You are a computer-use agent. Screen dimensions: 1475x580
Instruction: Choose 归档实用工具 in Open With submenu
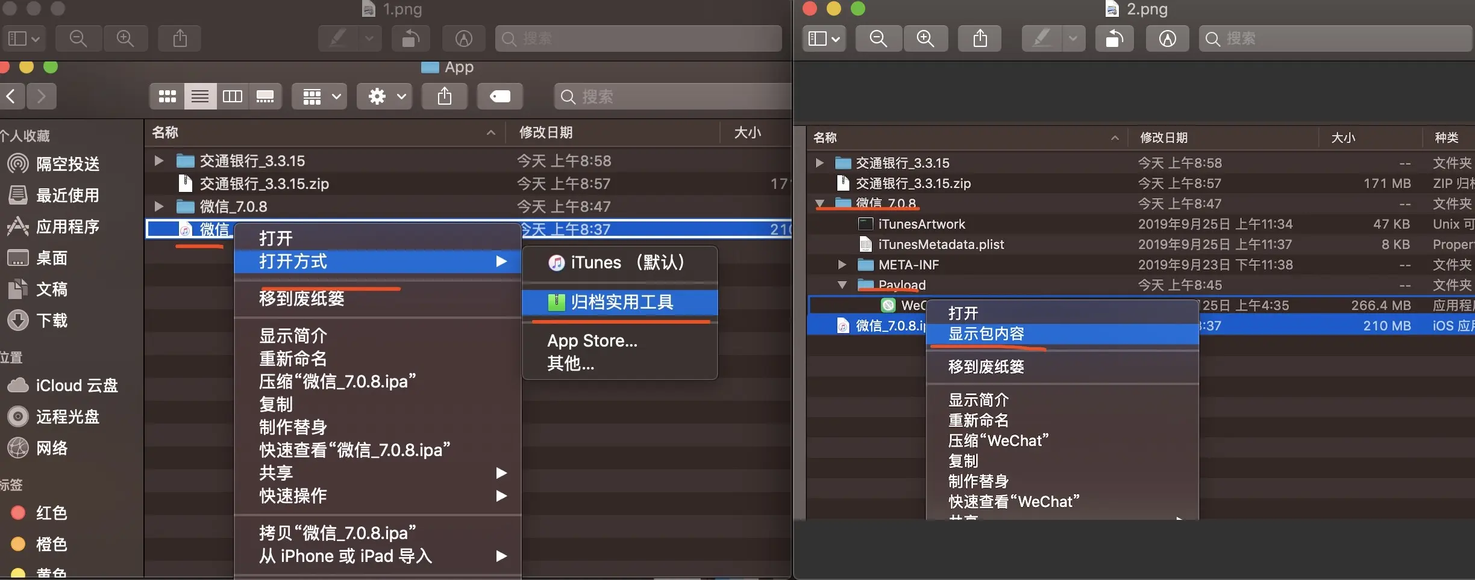coord(620,302)
